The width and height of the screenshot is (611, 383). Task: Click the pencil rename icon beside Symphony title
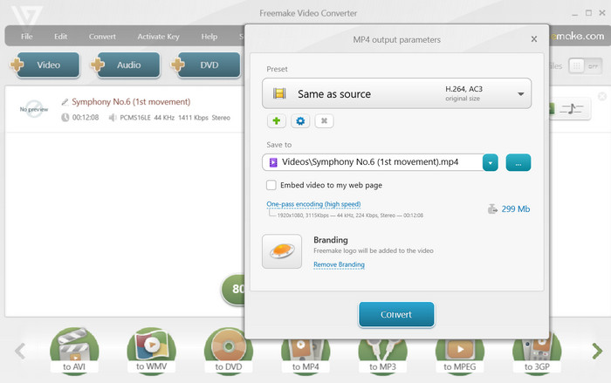tap(65, 102)
